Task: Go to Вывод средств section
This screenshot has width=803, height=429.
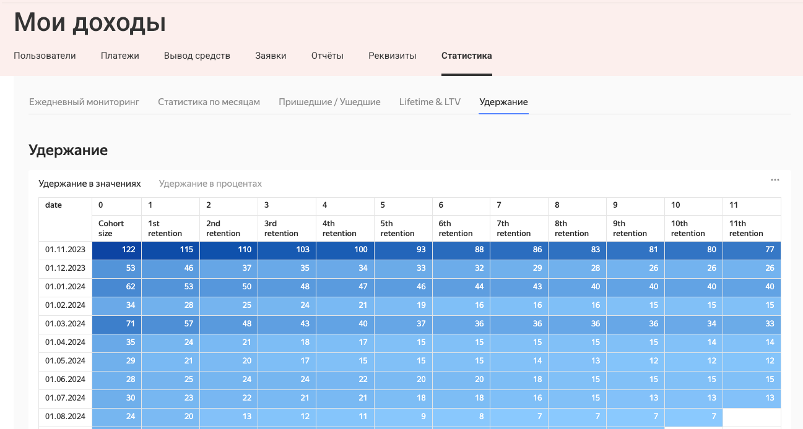Action: coord(197,56)
